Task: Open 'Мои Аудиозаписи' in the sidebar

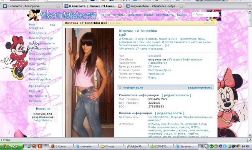Action: [42, 48]
